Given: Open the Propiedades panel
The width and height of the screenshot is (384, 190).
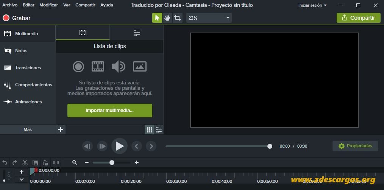Looking at the screenshot, I should [355, 146].
